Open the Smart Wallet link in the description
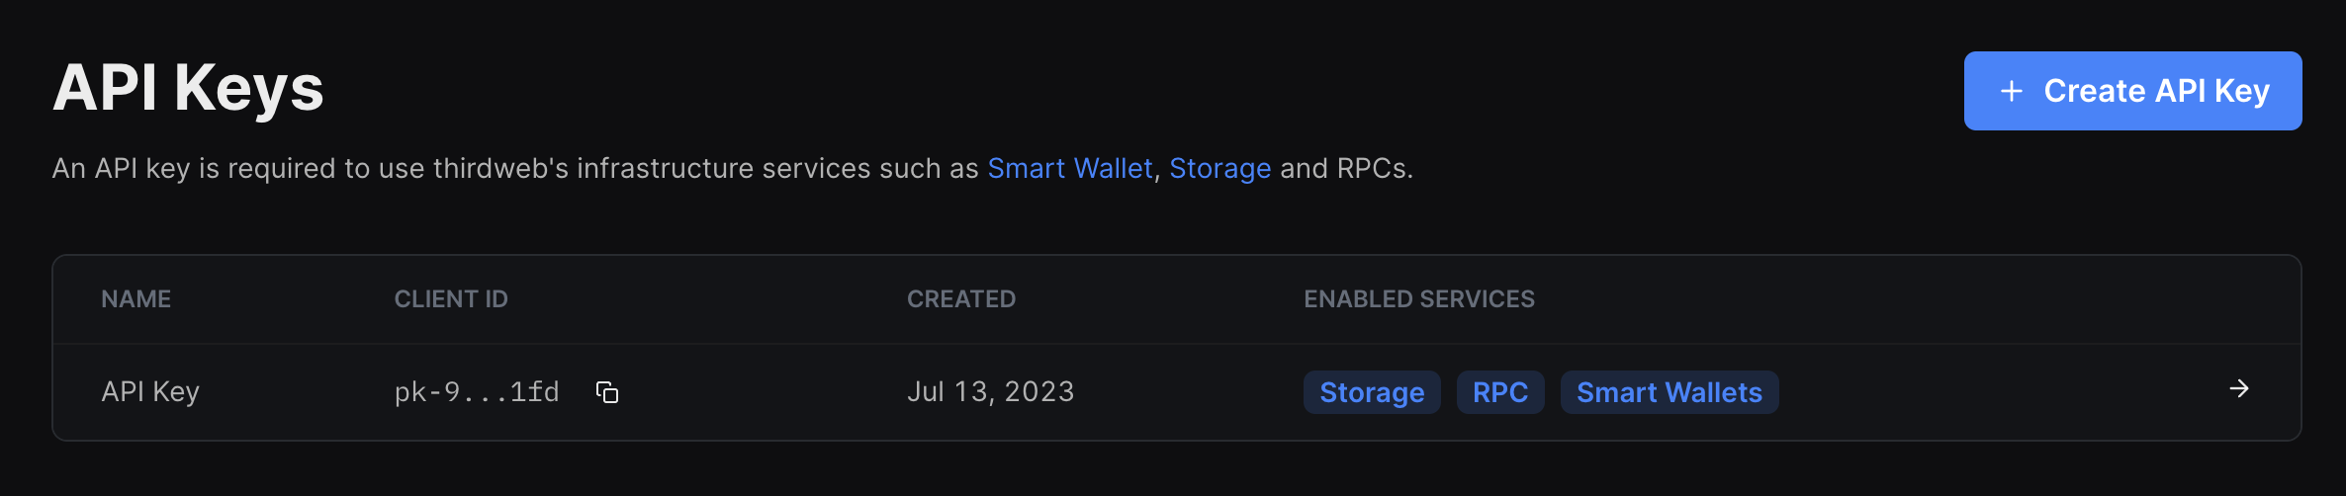Viewport: 2346px width, 496px height. click(1070, 169)
